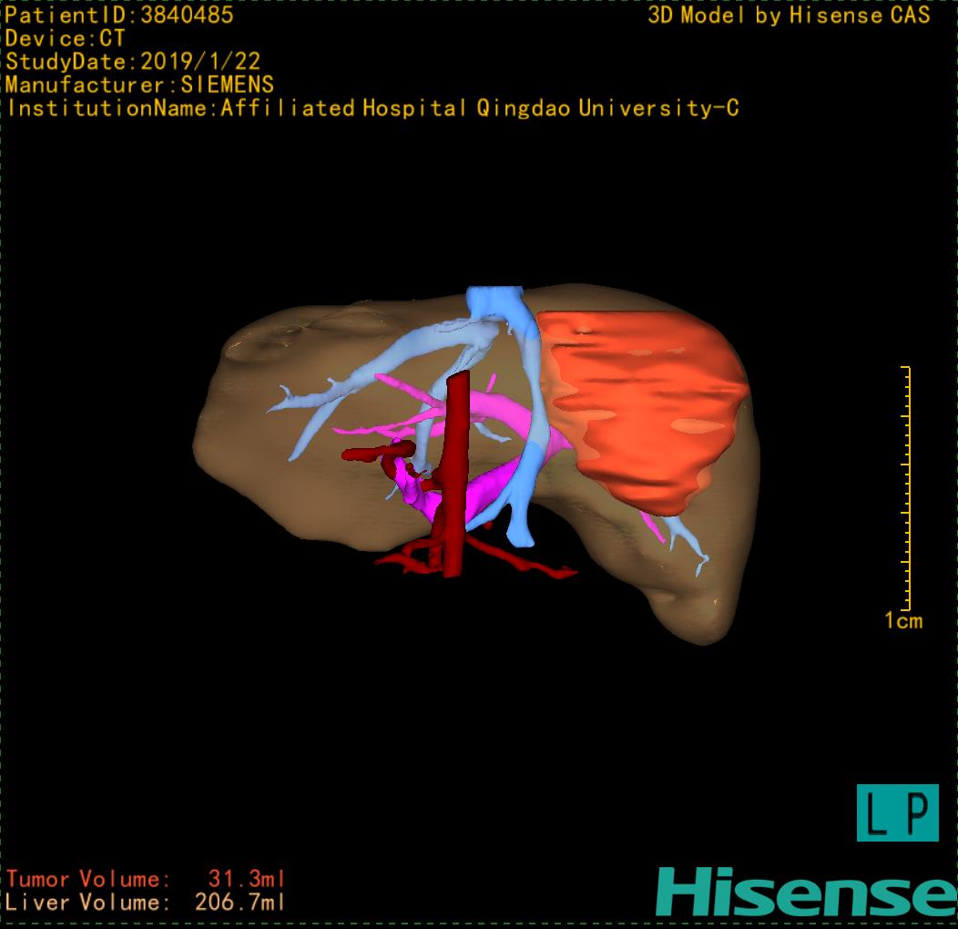Click the InstitutionName Affiliated Hospital Qingdao University text
The width and height of the screenshot is (958, 929).
pos(372,108)
